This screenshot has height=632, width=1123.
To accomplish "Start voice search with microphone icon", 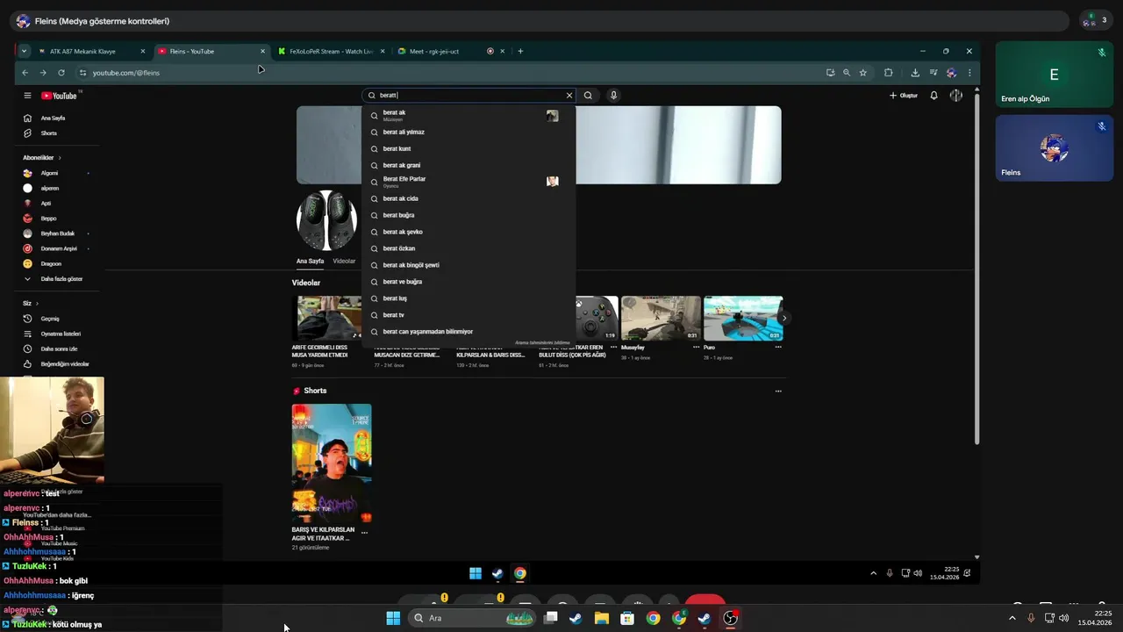I will coord(613,96).
